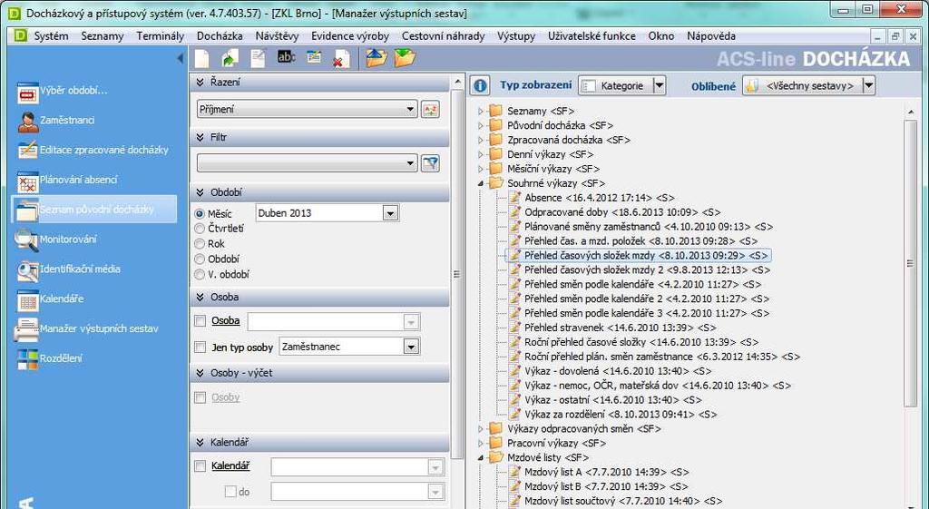
Task: Select the V. období radio button
Action: point(200,274)
